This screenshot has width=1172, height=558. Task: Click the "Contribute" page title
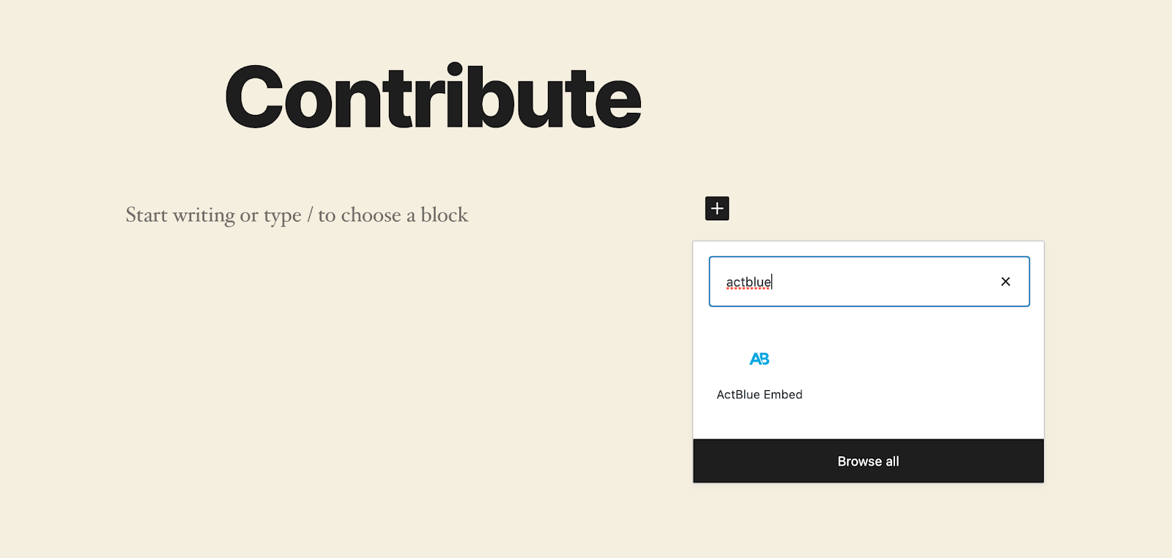[433, 97]
